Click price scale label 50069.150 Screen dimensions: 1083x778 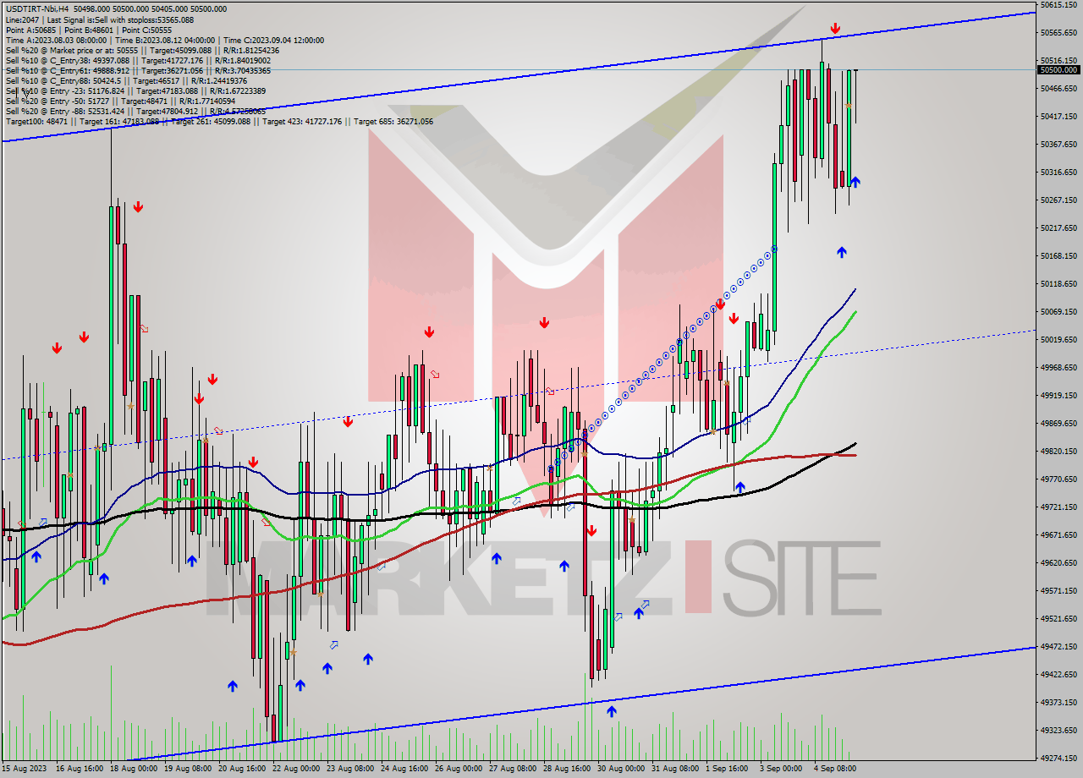[1058, 311]
